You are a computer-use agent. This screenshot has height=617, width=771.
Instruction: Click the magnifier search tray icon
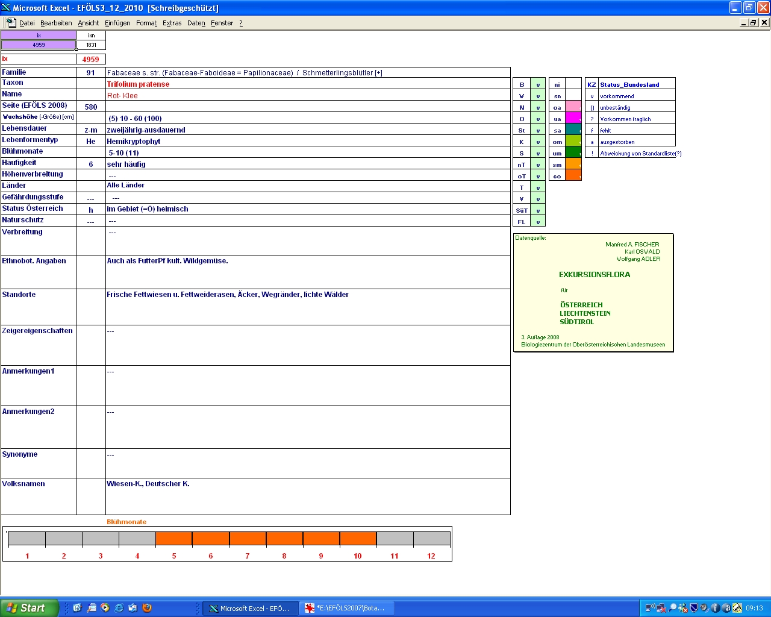(672, 608)
